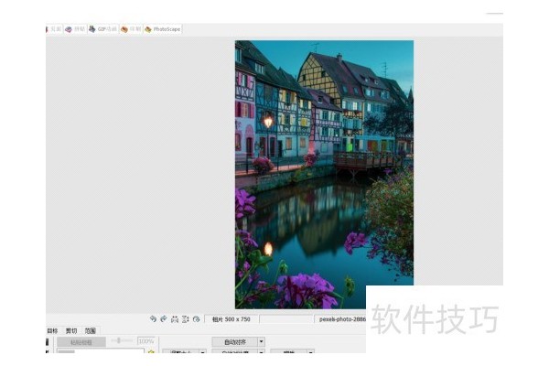
Task: Click the slider next to 100% box
Action: tap(122, 340)
